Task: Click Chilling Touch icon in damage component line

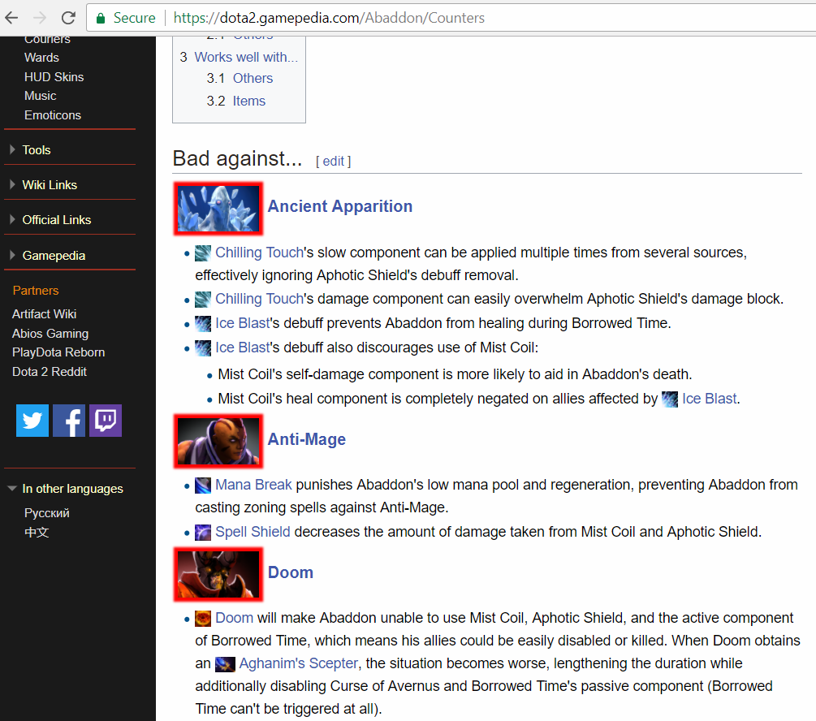Action: [x=203, y=300]
